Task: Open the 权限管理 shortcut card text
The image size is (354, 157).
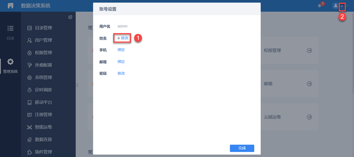Action: coord(272,51)
